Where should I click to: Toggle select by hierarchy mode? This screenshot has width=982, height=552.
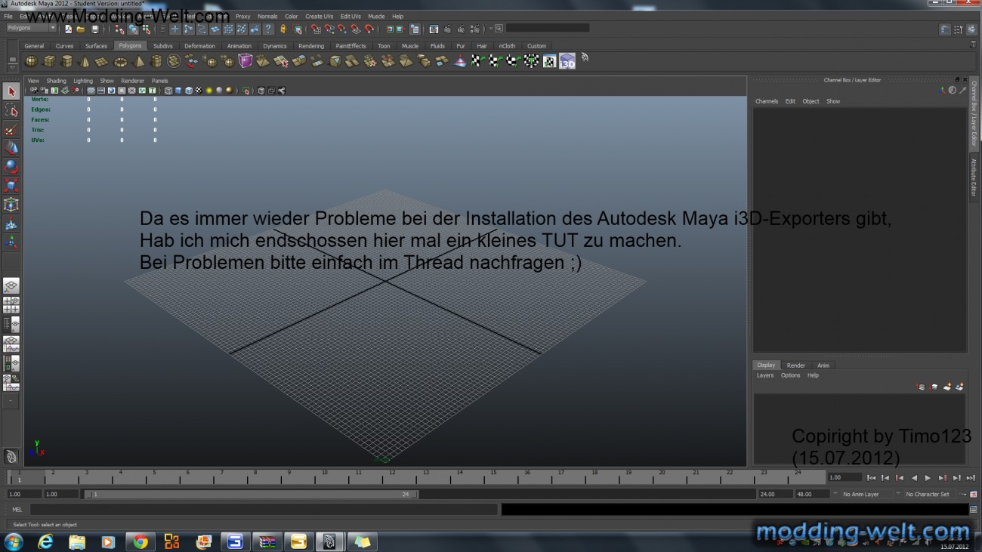119,29
